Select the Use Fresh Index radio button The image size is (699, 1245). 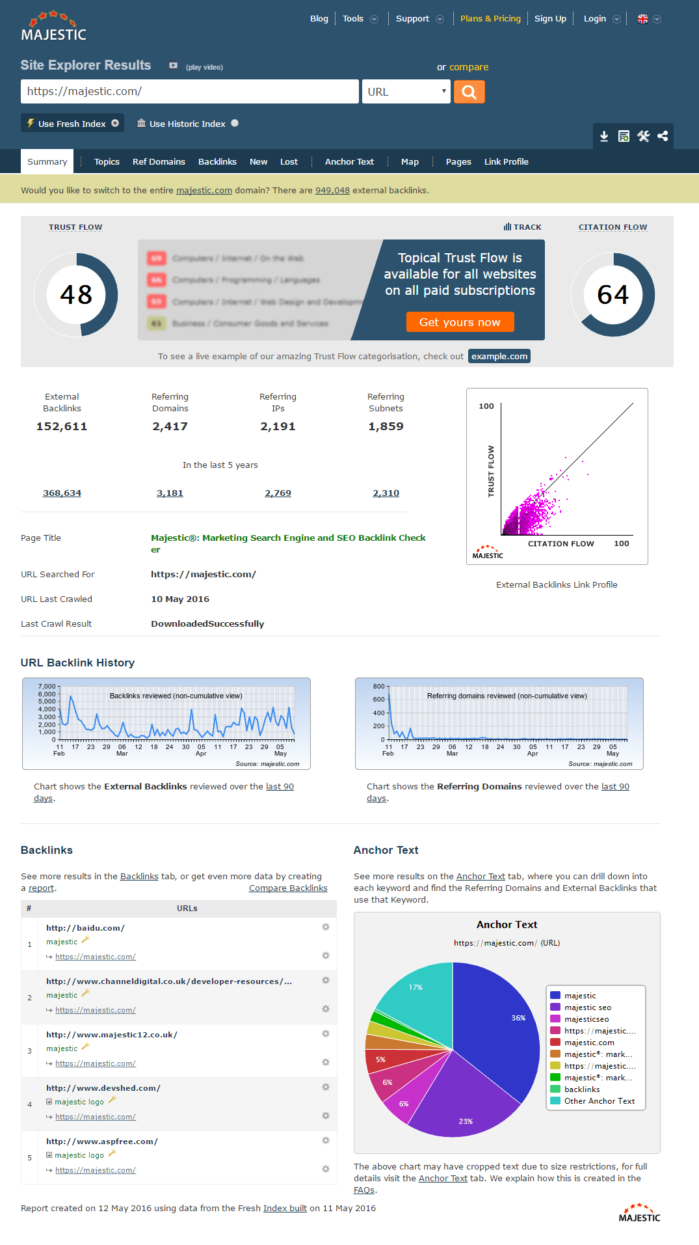pyautogui.click(x=115, y=123)
